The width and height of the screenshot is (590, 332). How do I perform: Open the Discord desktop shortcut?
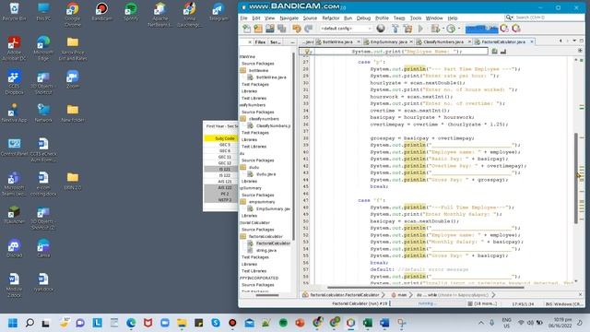pos(15,248)
